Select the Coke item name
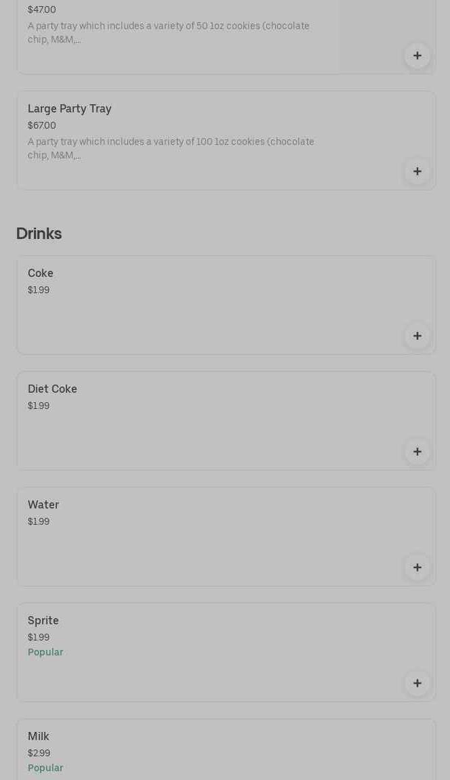The image size is (450, 780). click(x=41, y=274)
